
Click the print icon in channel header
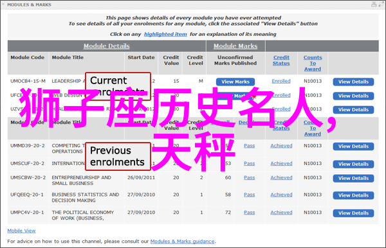click(x=374, y=4)
